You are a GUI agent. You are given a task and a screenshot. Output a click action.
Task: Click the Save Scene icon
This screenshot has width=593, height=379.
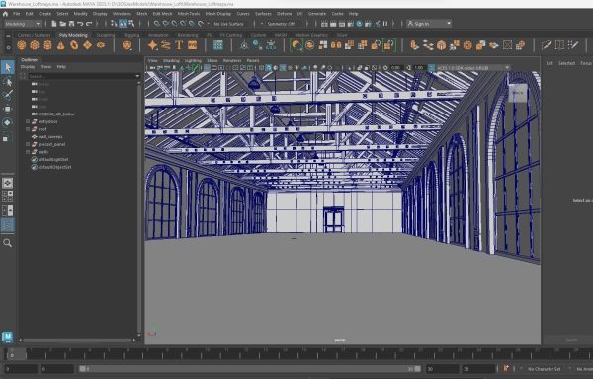coord(71,24)
